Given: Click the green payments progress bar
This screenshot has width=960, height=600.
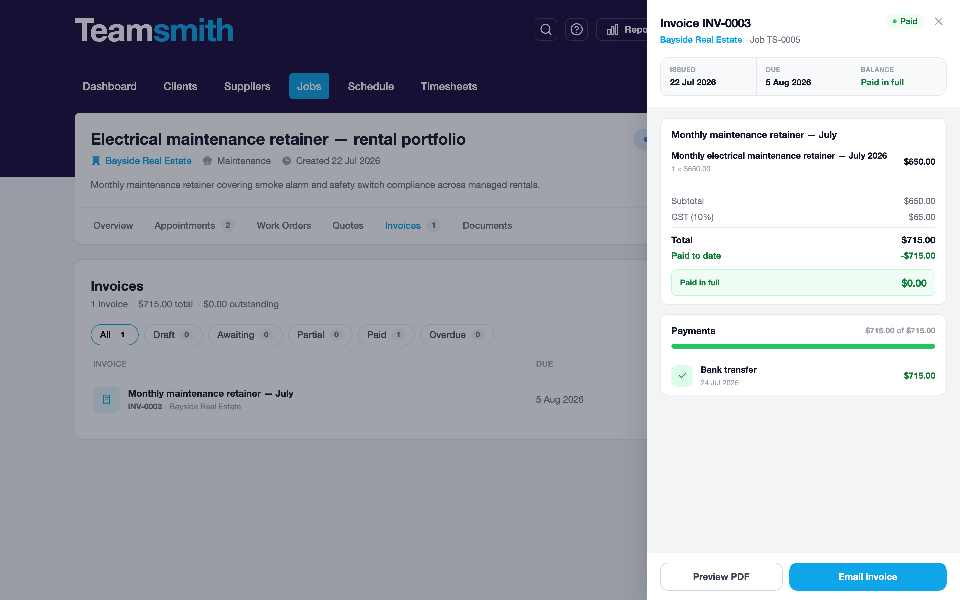Looking at the screenshot, I should tap(803, 346).
